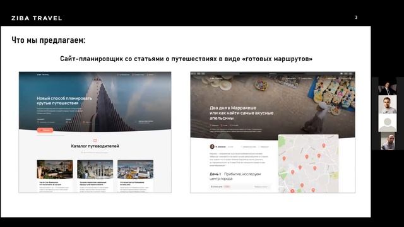The width and height of the screenshot is (404, 227).
Task: Click "Новый способ планировать крутые путешествия" headline
Action: (64, 101)
